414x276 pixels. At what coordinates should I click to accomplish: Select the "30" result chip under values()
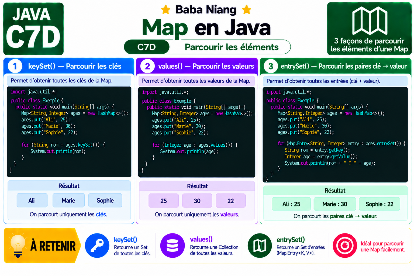pos(197,201)
